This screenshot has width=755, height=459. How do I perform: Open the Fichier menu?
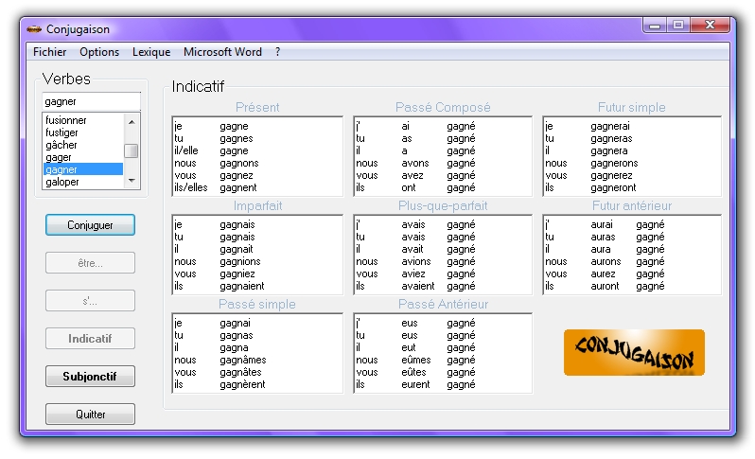[49, 52]
